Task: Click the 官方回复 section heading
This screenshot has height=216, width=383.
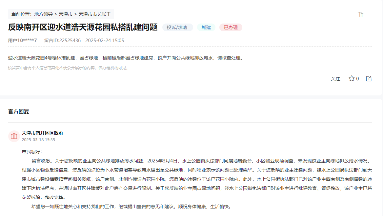Action: point(19,112)
